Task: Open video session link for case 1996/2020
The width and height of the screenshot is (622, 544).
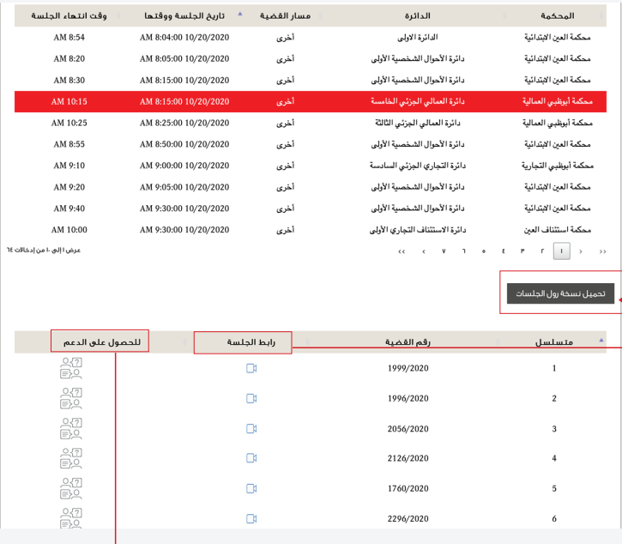Action: point(251,398)
